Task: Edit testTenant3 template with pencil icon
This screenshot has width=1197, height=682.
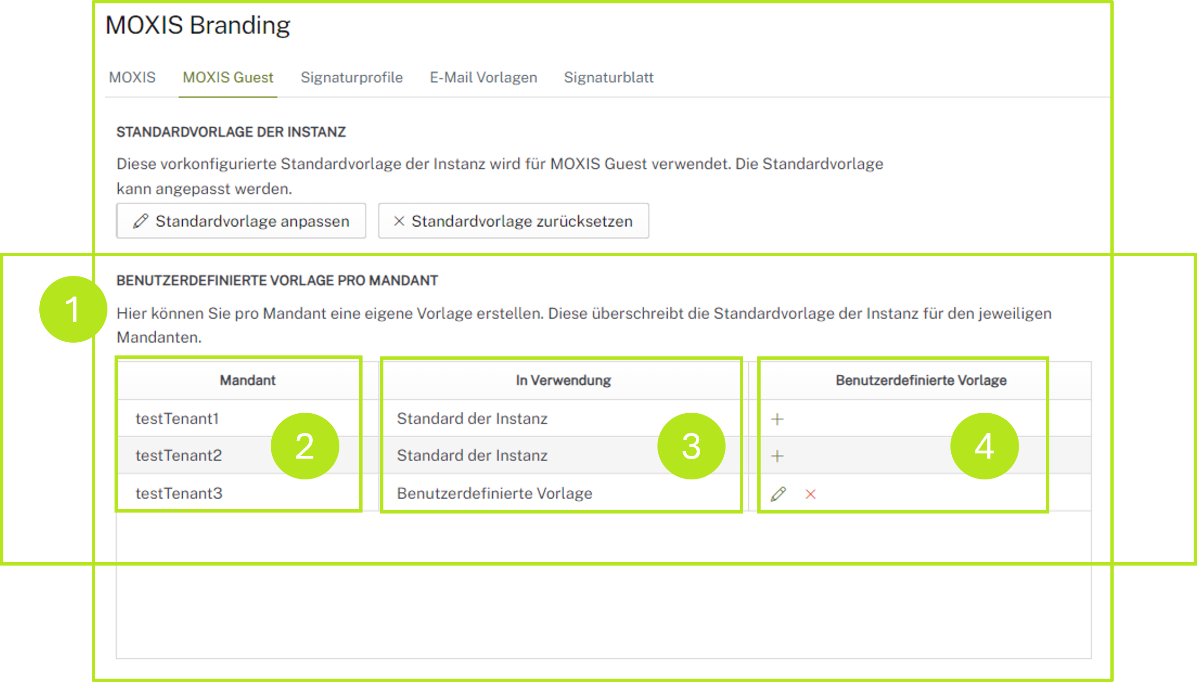Action: [778, 494]
